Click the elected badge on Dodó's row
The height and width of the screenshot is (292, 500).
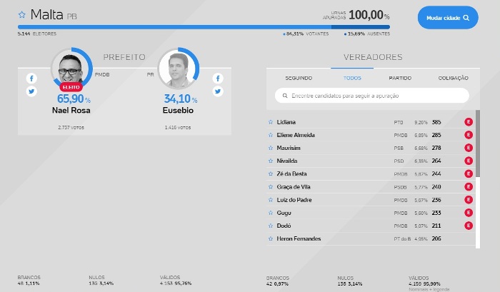(469, 226)
